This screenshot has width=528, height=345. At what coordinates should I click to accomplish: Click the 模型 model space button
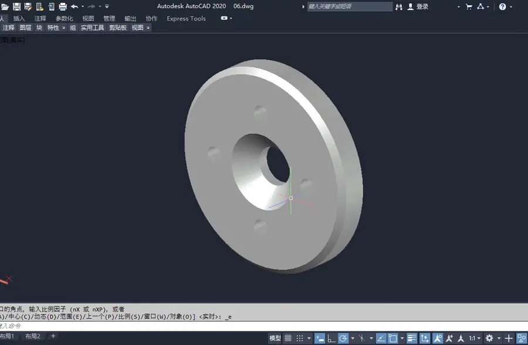pos(275,338)
